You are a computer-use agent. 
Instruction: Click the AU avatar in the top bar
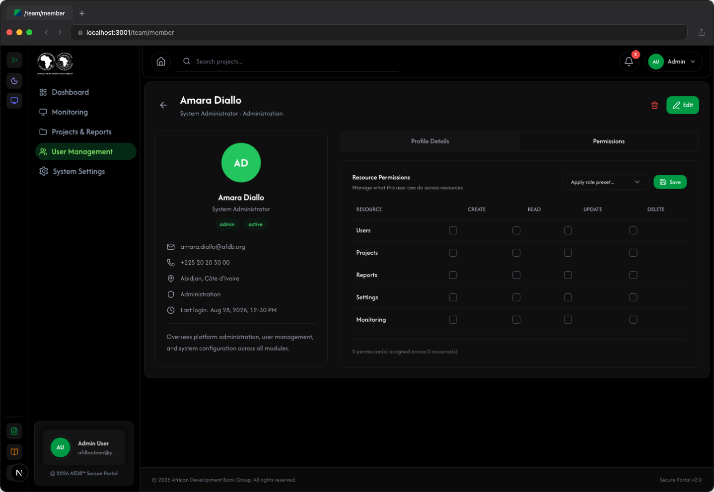point(656,62)
